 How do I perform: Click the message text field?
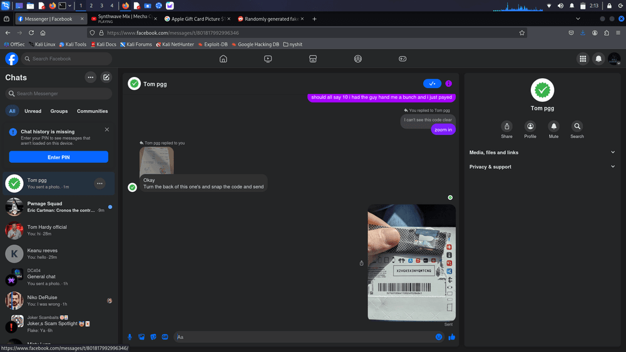[304, 337]
